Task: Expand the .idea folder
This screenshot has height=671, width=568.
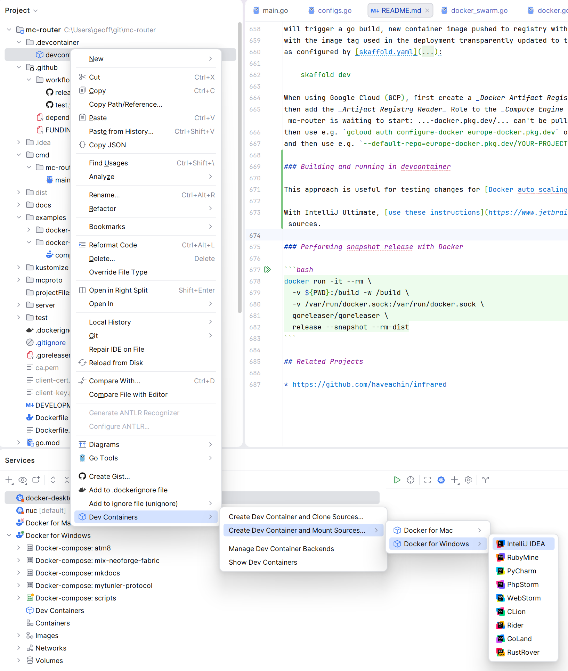Action: 19,142
